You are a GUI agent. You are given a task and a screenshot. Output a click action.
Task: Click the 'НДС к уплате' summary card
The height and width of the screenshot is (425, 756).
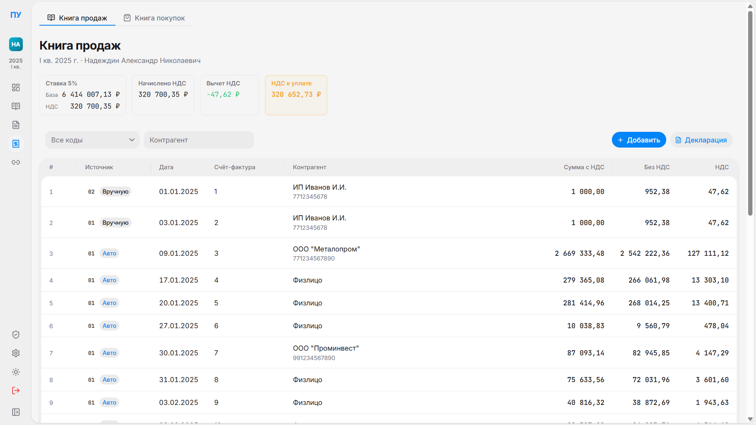pyautogui.click(x=296, y=95)
